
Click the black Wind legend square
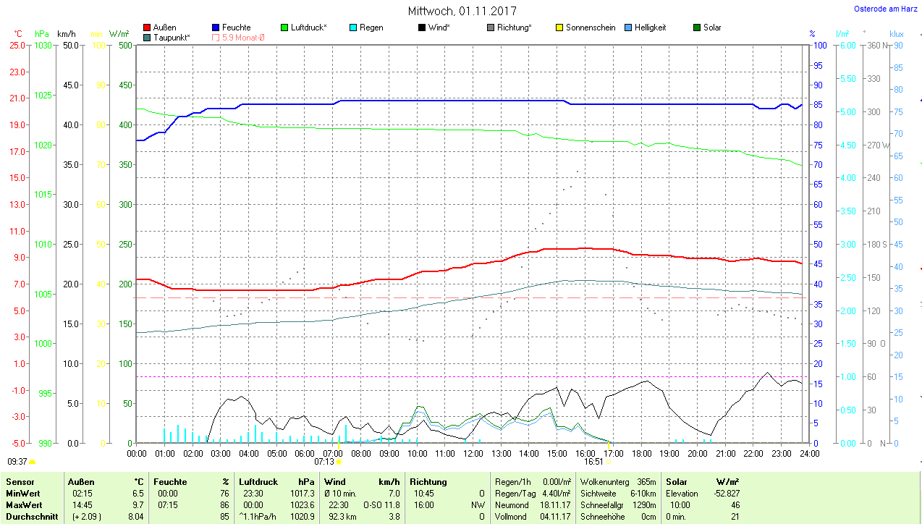tap(422, 28)
